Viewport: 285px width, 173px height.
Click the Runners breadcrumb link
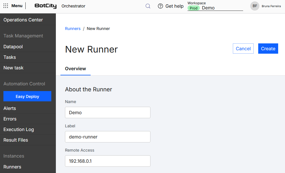click(x=73, y=29)
